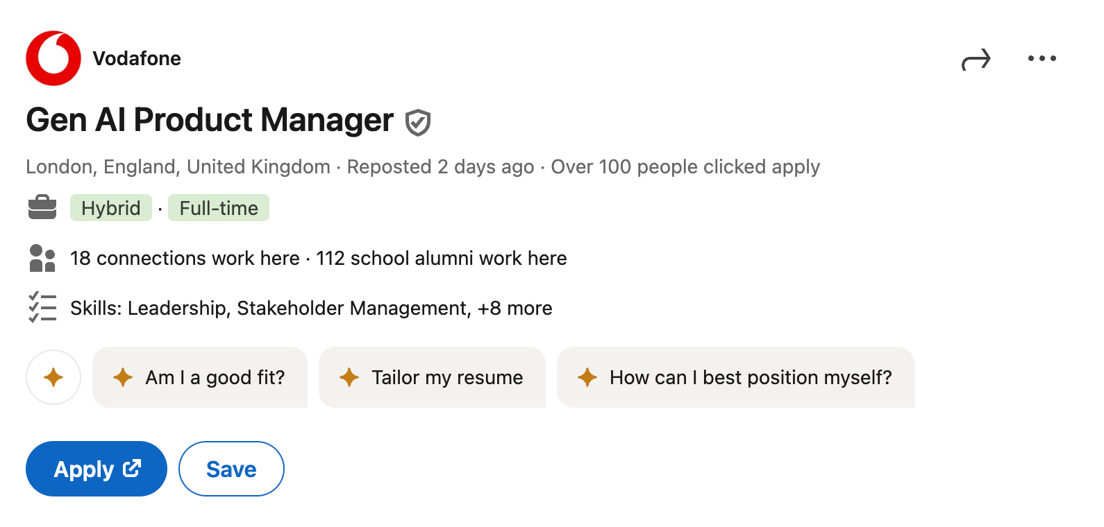The height and width of the screenshot is (527, 1104).
Task: Select the Gen AI Product Manager title
Action: click(x=208, y=120)
